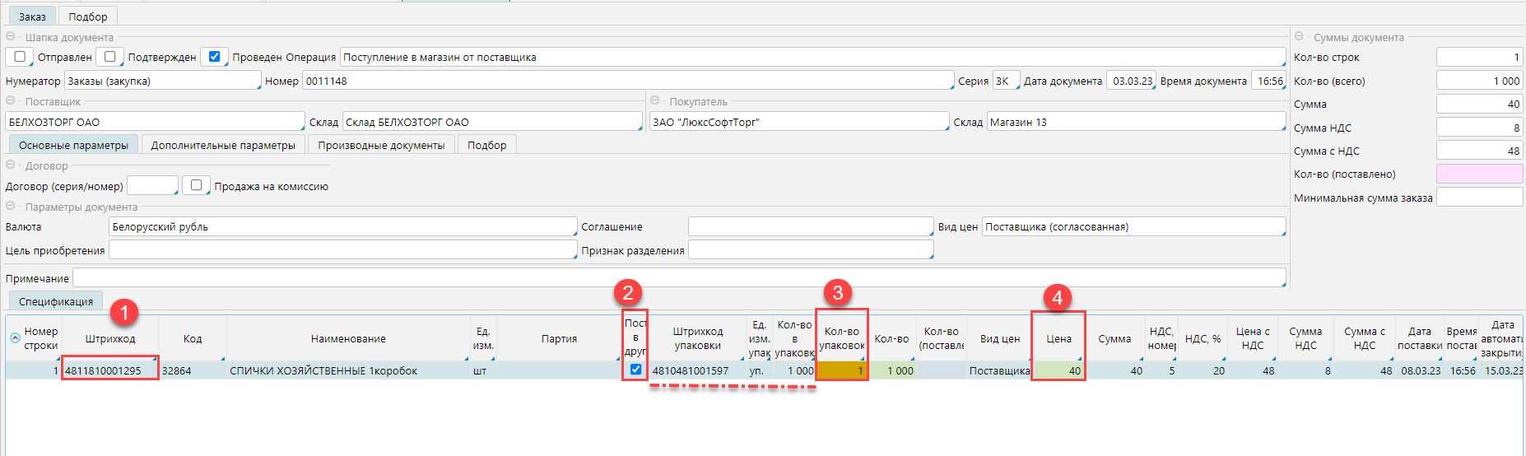Click the orange Кол-во упаковок cell

tap(841, 371)
